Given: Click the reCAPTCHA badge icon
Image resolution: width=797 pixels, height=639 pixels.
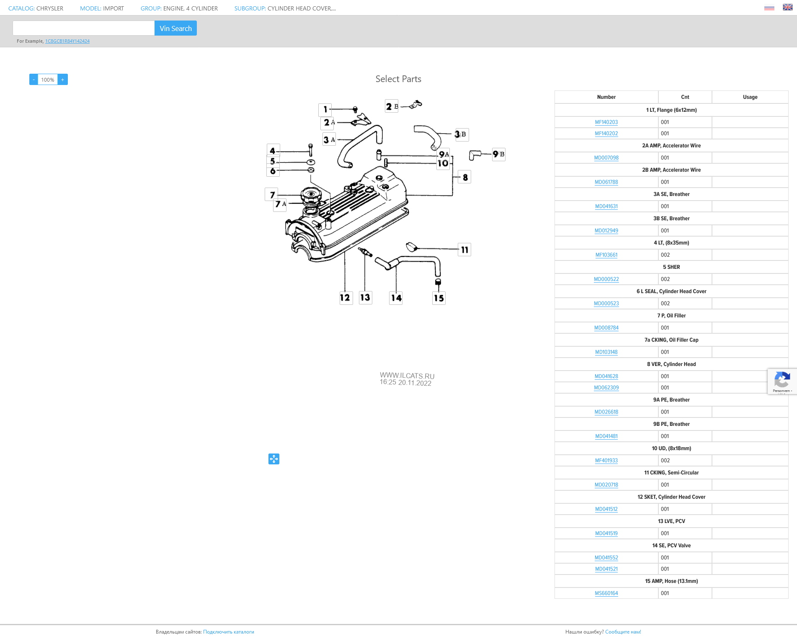Looking at the screenshot, I should (x=782, y=381).
